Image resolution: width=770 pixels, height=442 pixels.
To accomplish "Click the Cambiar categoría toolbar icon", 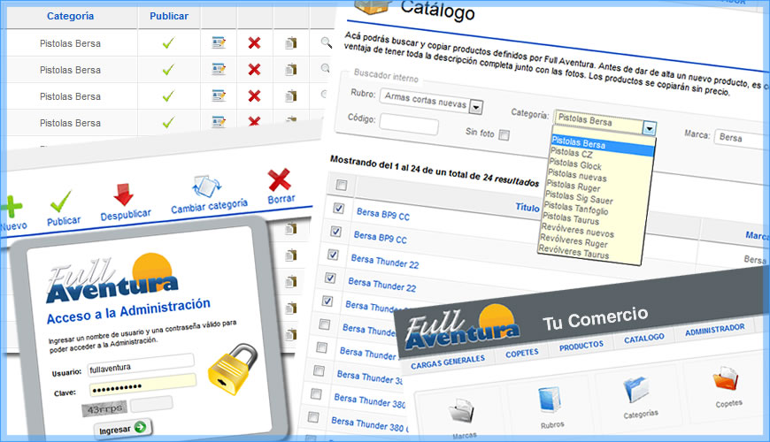I will click(x=207, y=186).
